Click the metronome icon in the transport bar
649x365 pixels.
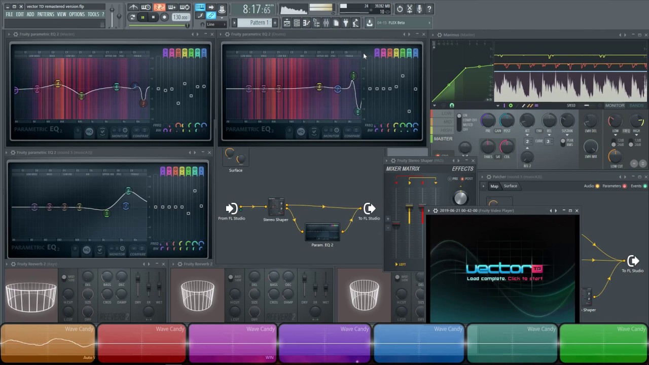tap(134, 7)
